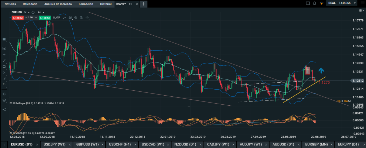Zoom in on the chart

click(x=81, y=18)
